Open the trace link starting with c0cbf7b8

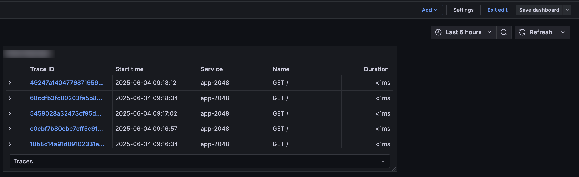coord(66,129)
